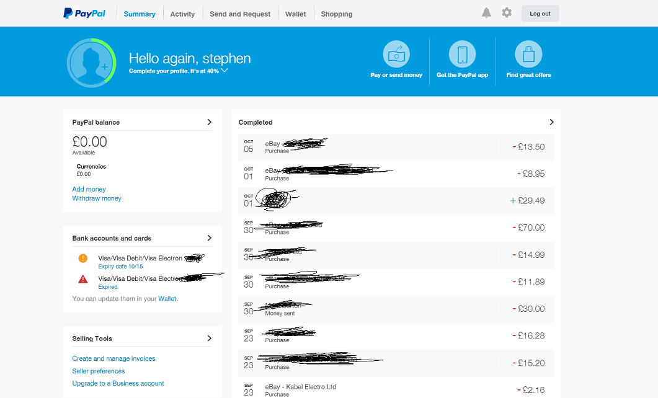Open the settings gear
658x398 pixels.
(507, 12)
